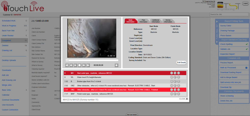Viewport: 250px width, 116px height.
Task: Run Validate Job
Action: point(233,49)
